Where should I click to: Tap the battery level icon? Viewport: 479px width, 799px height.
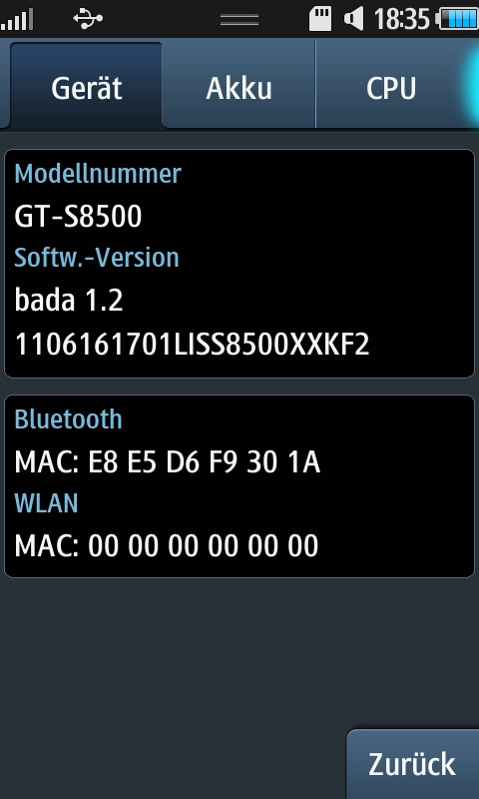pos(458,19)
